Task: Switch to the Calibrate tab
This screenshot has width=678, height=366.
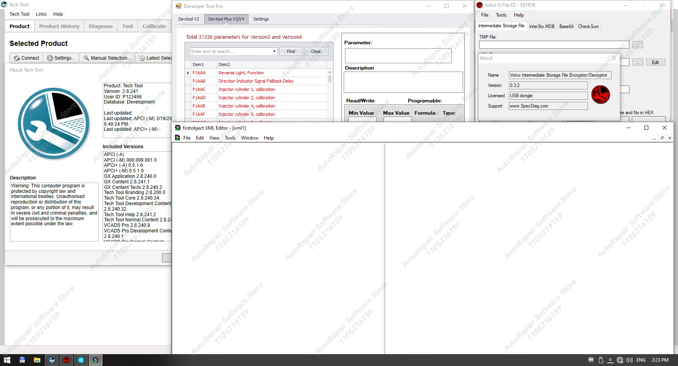Action: (x=154, y=26)
